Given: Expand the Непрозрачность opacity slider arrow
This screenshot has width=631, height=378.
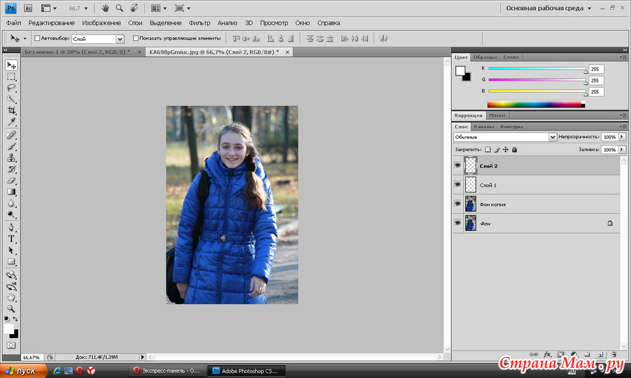Looking at the screenshot, I should click(x=622, y=137).
